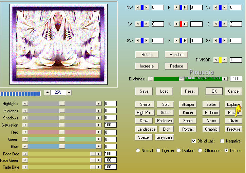Click the Rotate button
This screenshot has width=246, height=173.
pyautogui.click(x=147, y=55)
